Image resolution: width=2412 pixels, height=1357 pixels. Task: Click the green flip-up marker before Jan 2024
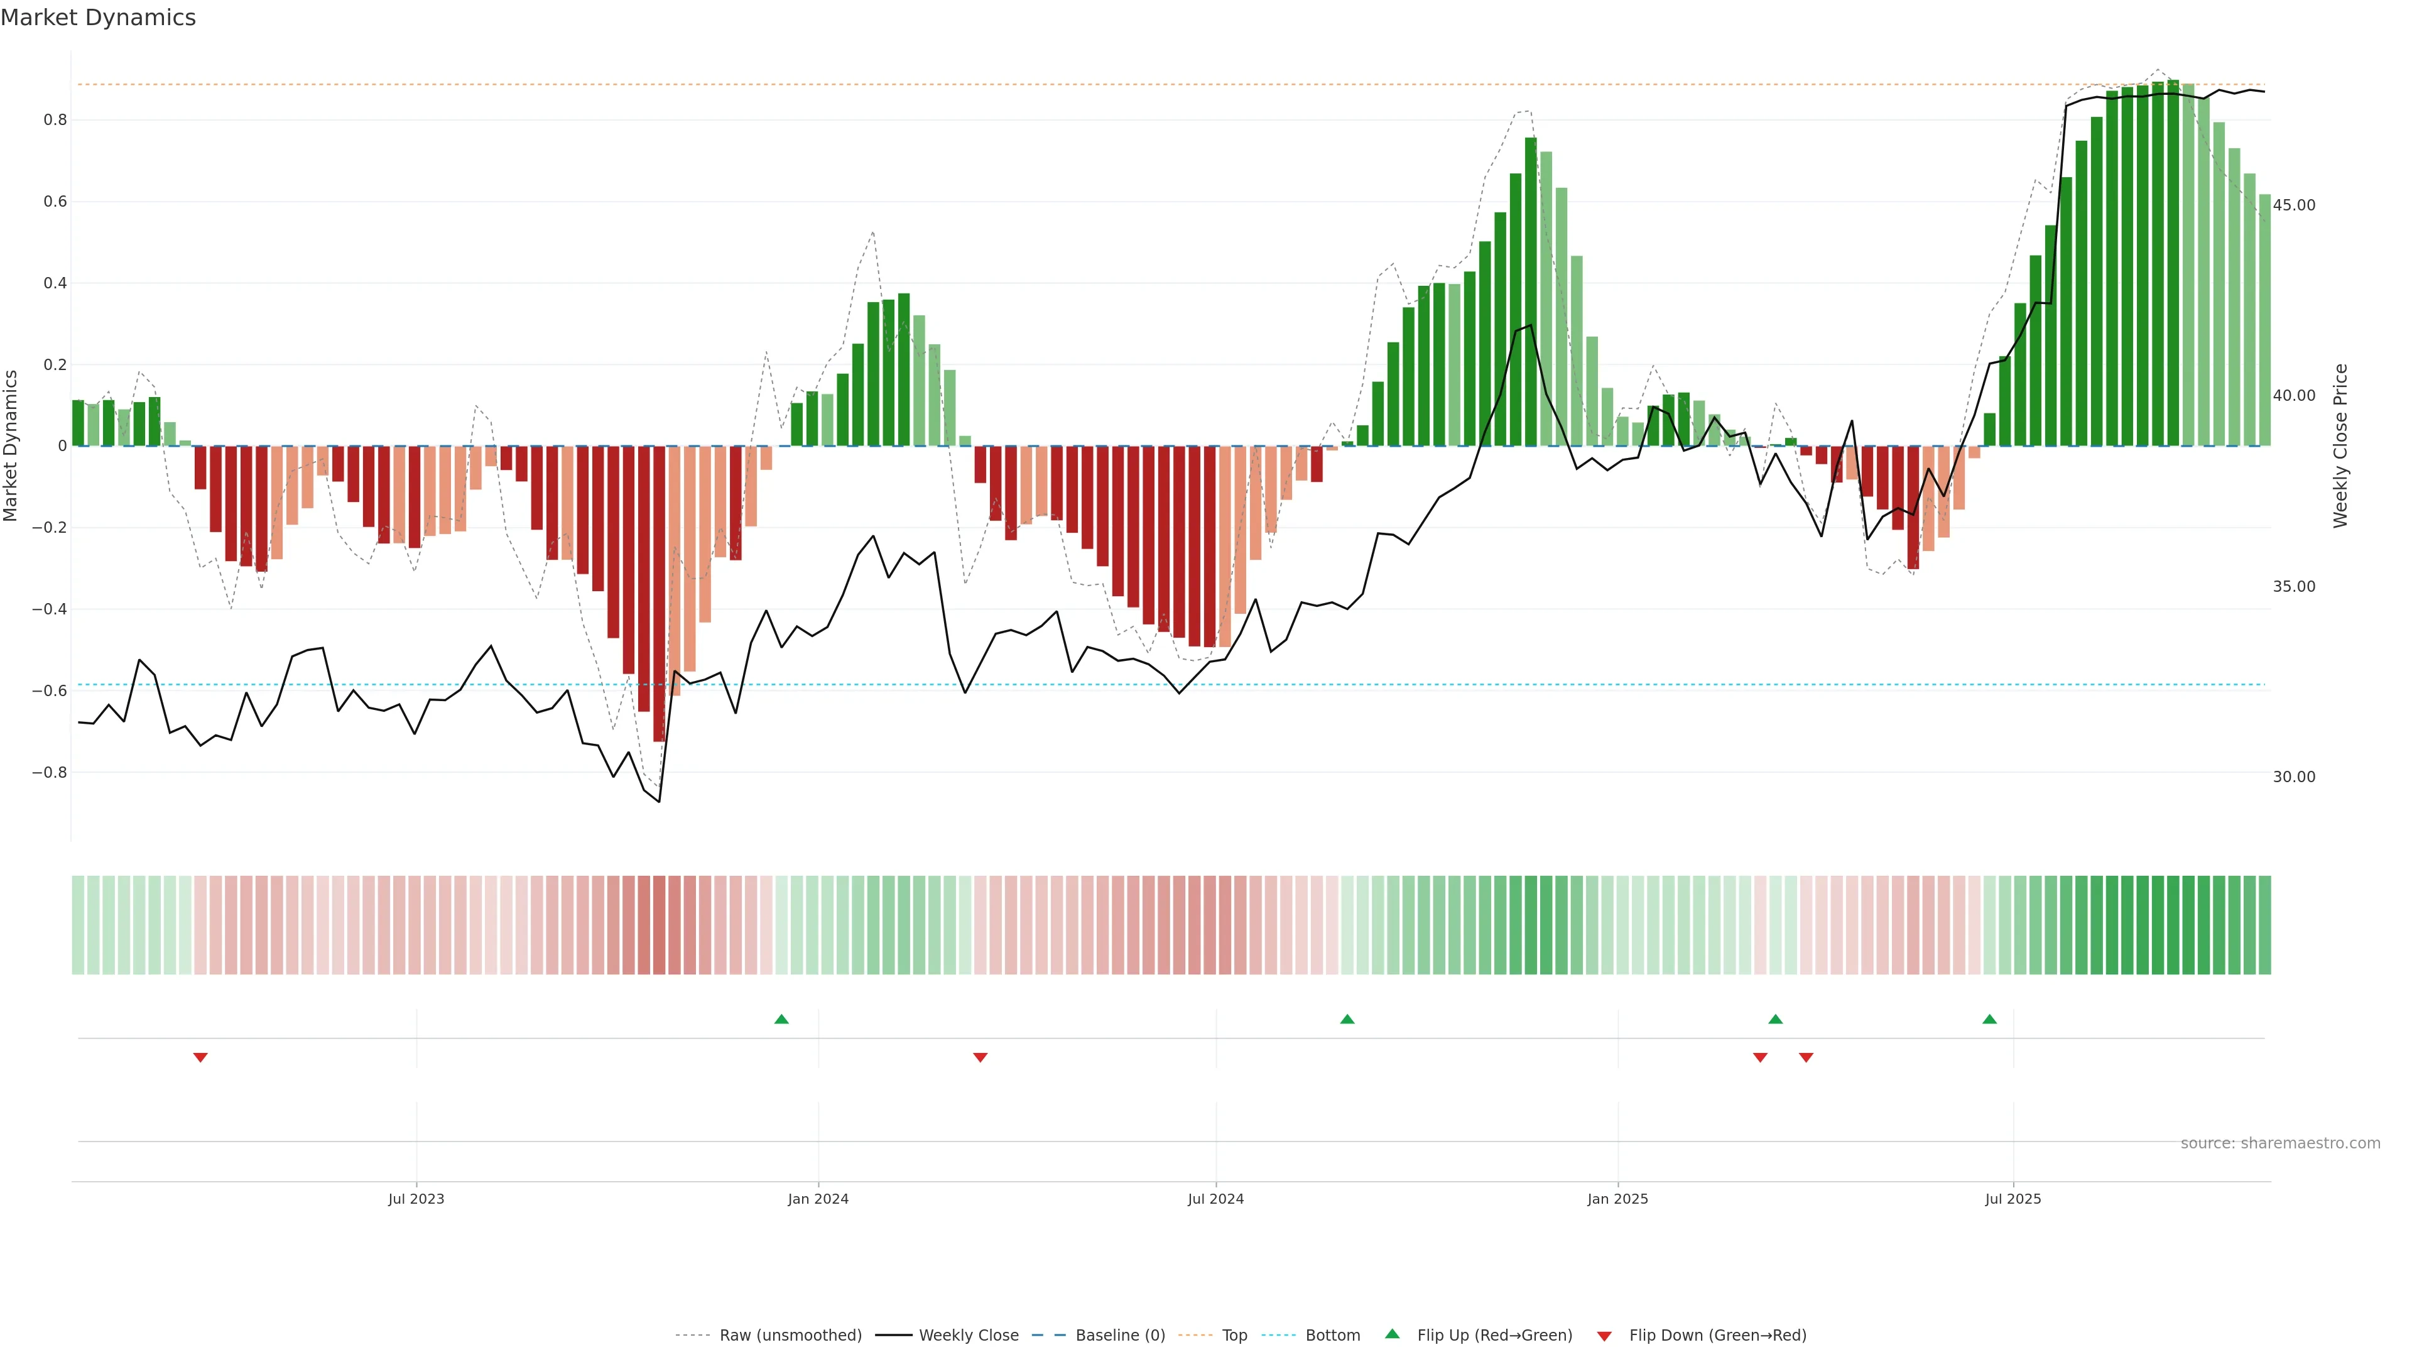782,1019
